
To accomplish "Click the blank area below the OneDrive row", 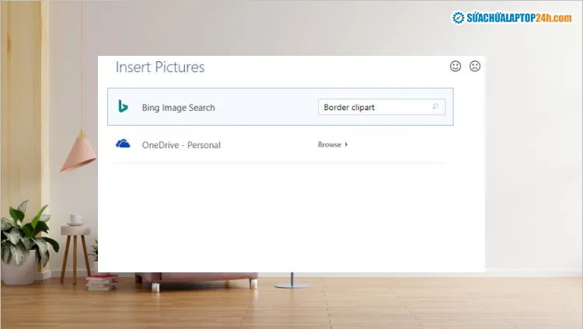I will [x=288, y=217].
